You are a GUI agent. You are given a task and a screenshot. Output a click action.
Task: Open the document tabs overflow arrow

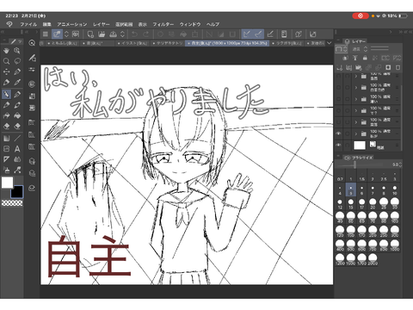click(x=330, y=43)
